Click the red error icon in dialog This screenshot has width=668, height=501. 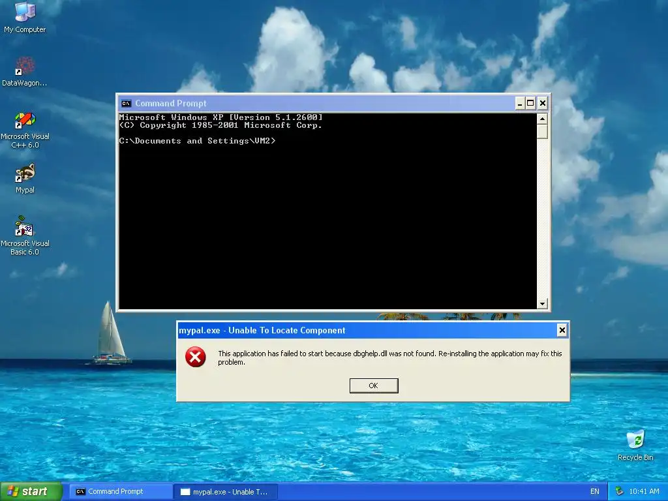click(x=196, y=357)
